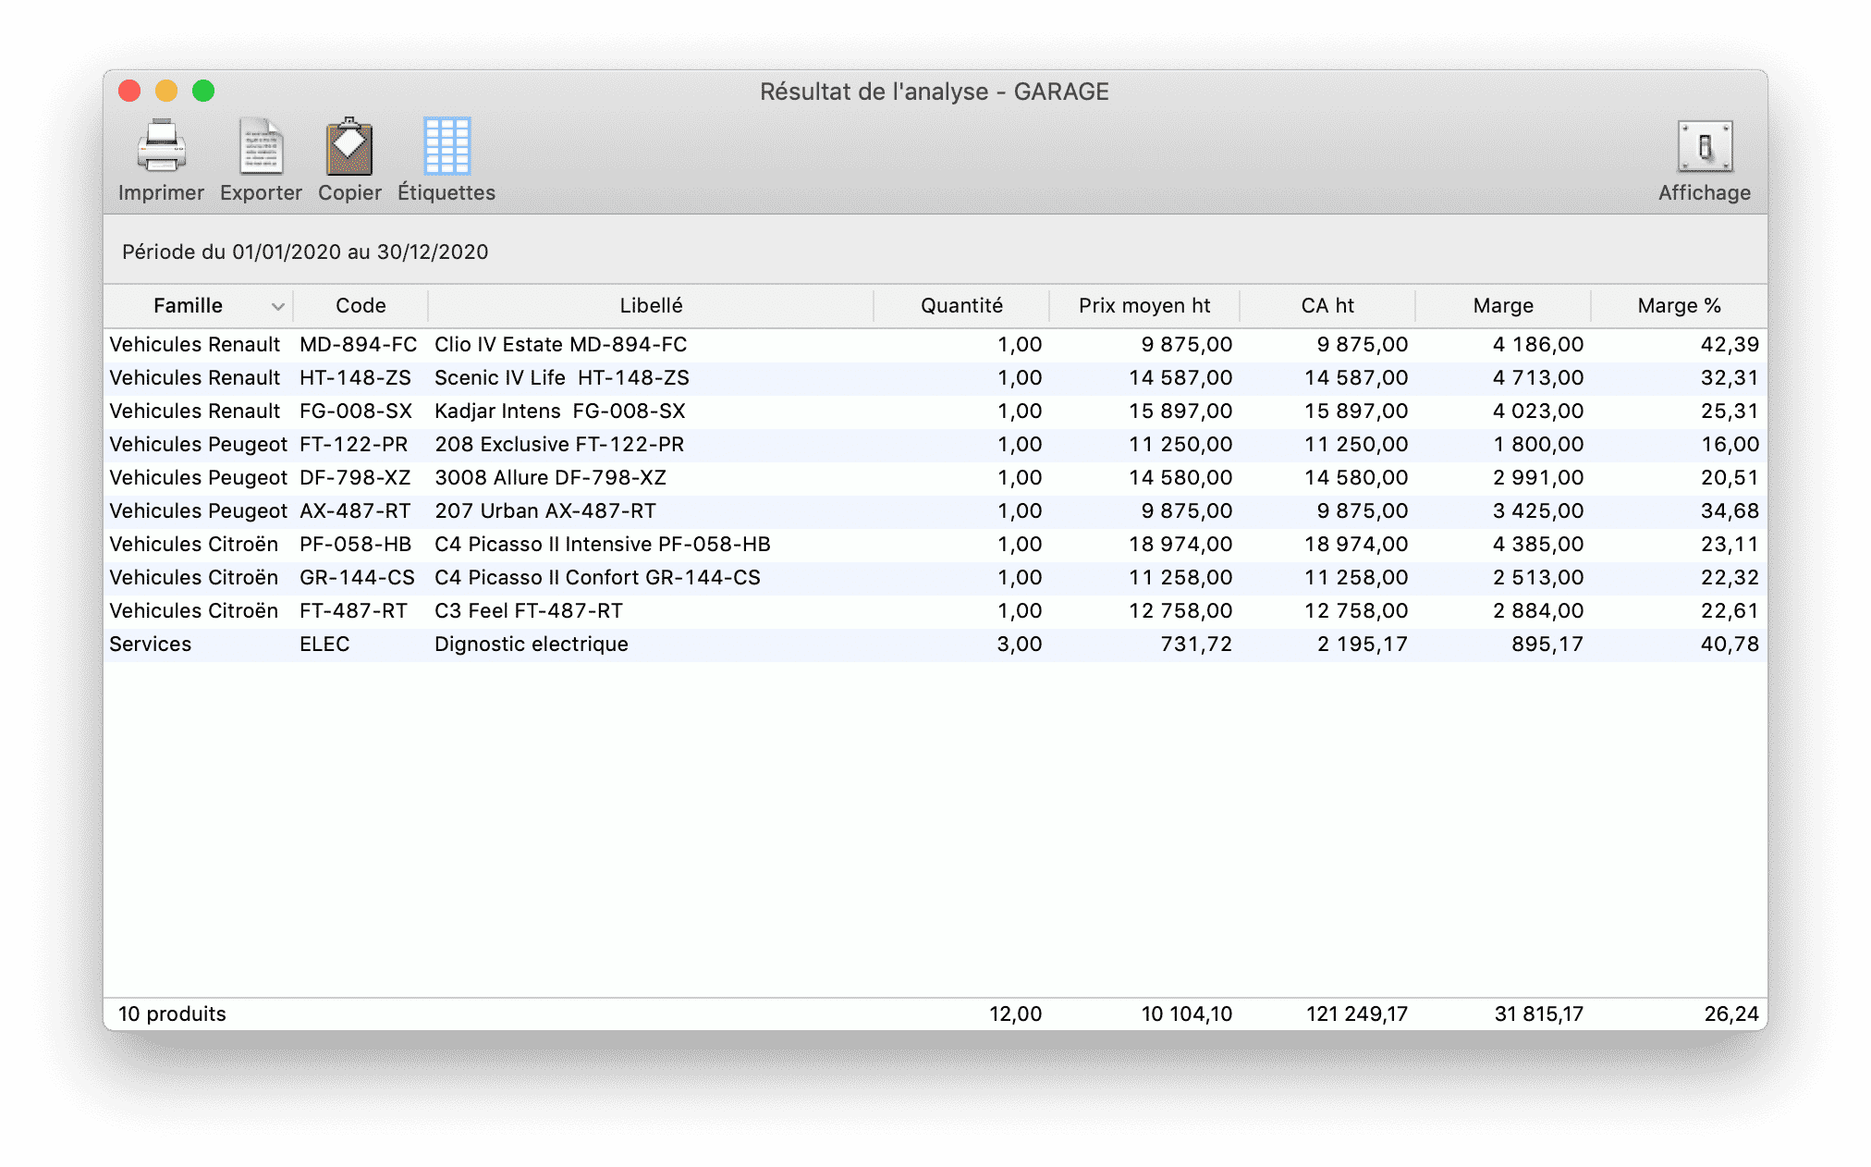The height and width of the screenshot is (1167, 1871).
Task: Click the code cell ELEC
Action: (x=324, y=645)
